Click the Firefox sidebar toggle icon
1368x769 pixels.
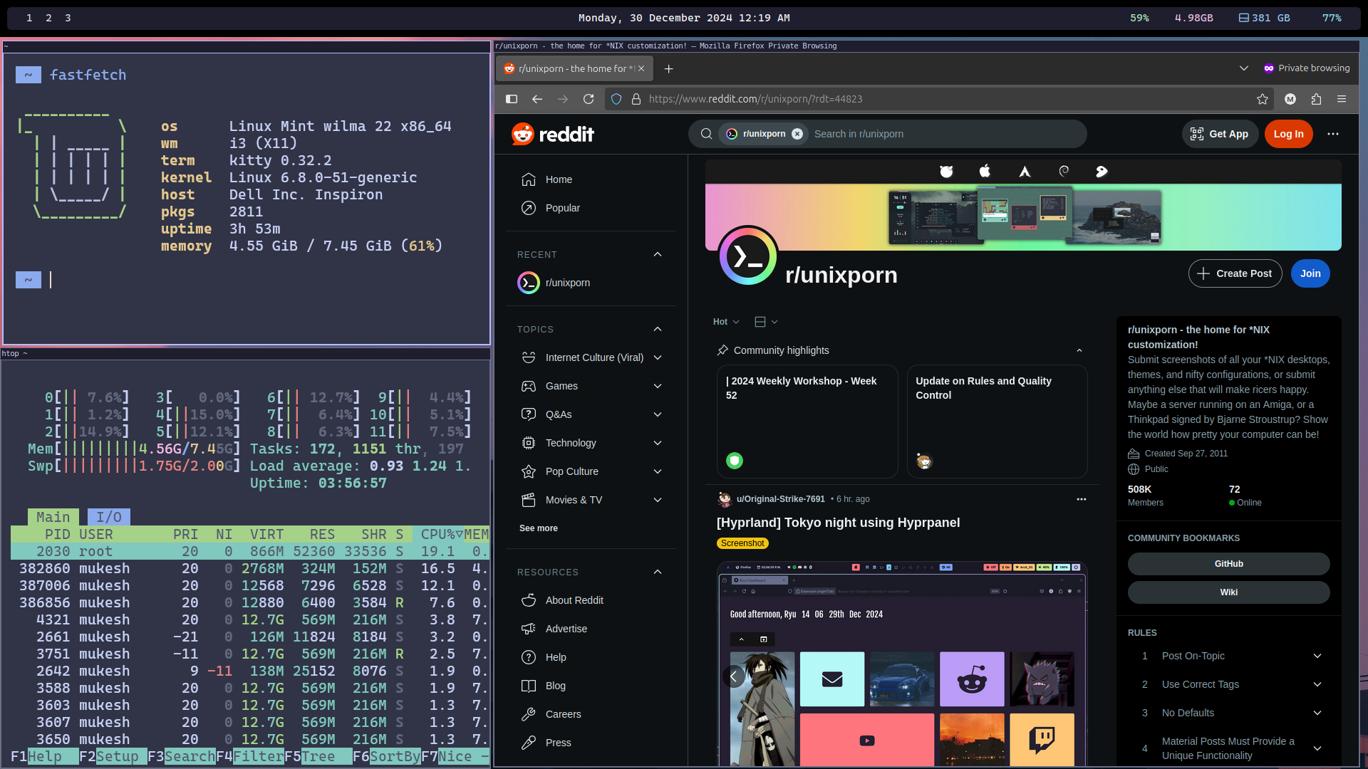tap(512, 99)
